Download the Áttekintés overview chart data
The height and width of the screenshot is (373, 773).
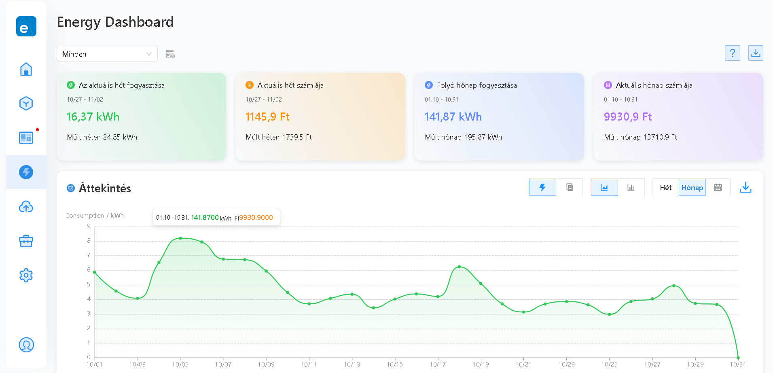pyautogui.click(x=745, y=187)
